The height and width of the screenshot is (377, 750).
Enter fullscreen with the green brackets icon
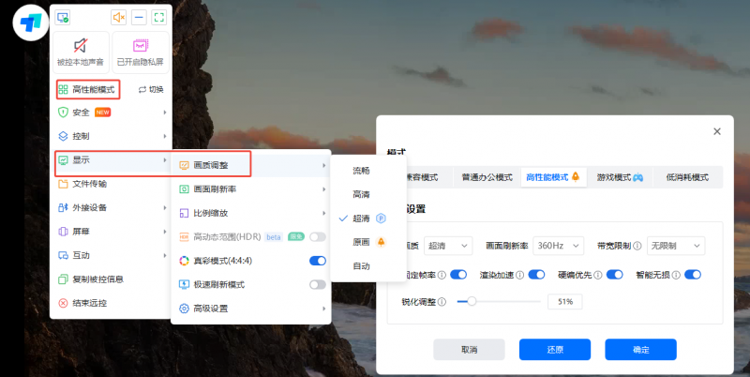tap(159, 18)
